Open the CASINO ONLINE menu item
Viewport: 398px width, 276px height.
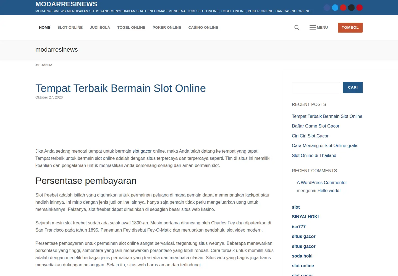click(203, 28)
